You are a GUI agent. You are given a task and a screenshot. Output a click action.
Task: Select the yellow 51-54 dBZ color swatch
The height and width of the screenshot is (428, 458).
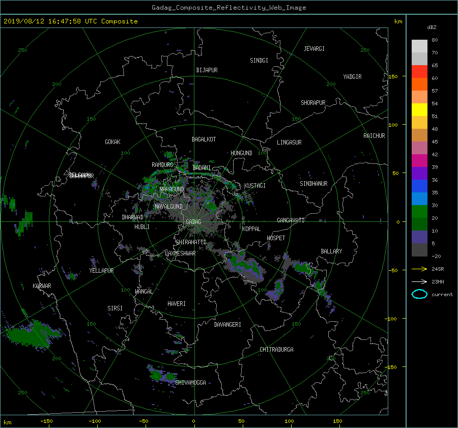pyautogui.click(x=419, y=110)
